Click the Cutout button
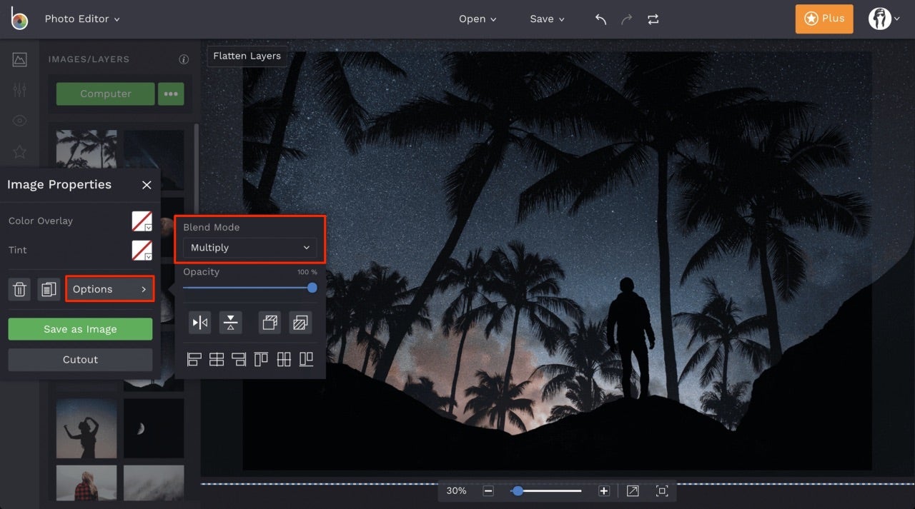The image size is (915, 509). point(80,360)
